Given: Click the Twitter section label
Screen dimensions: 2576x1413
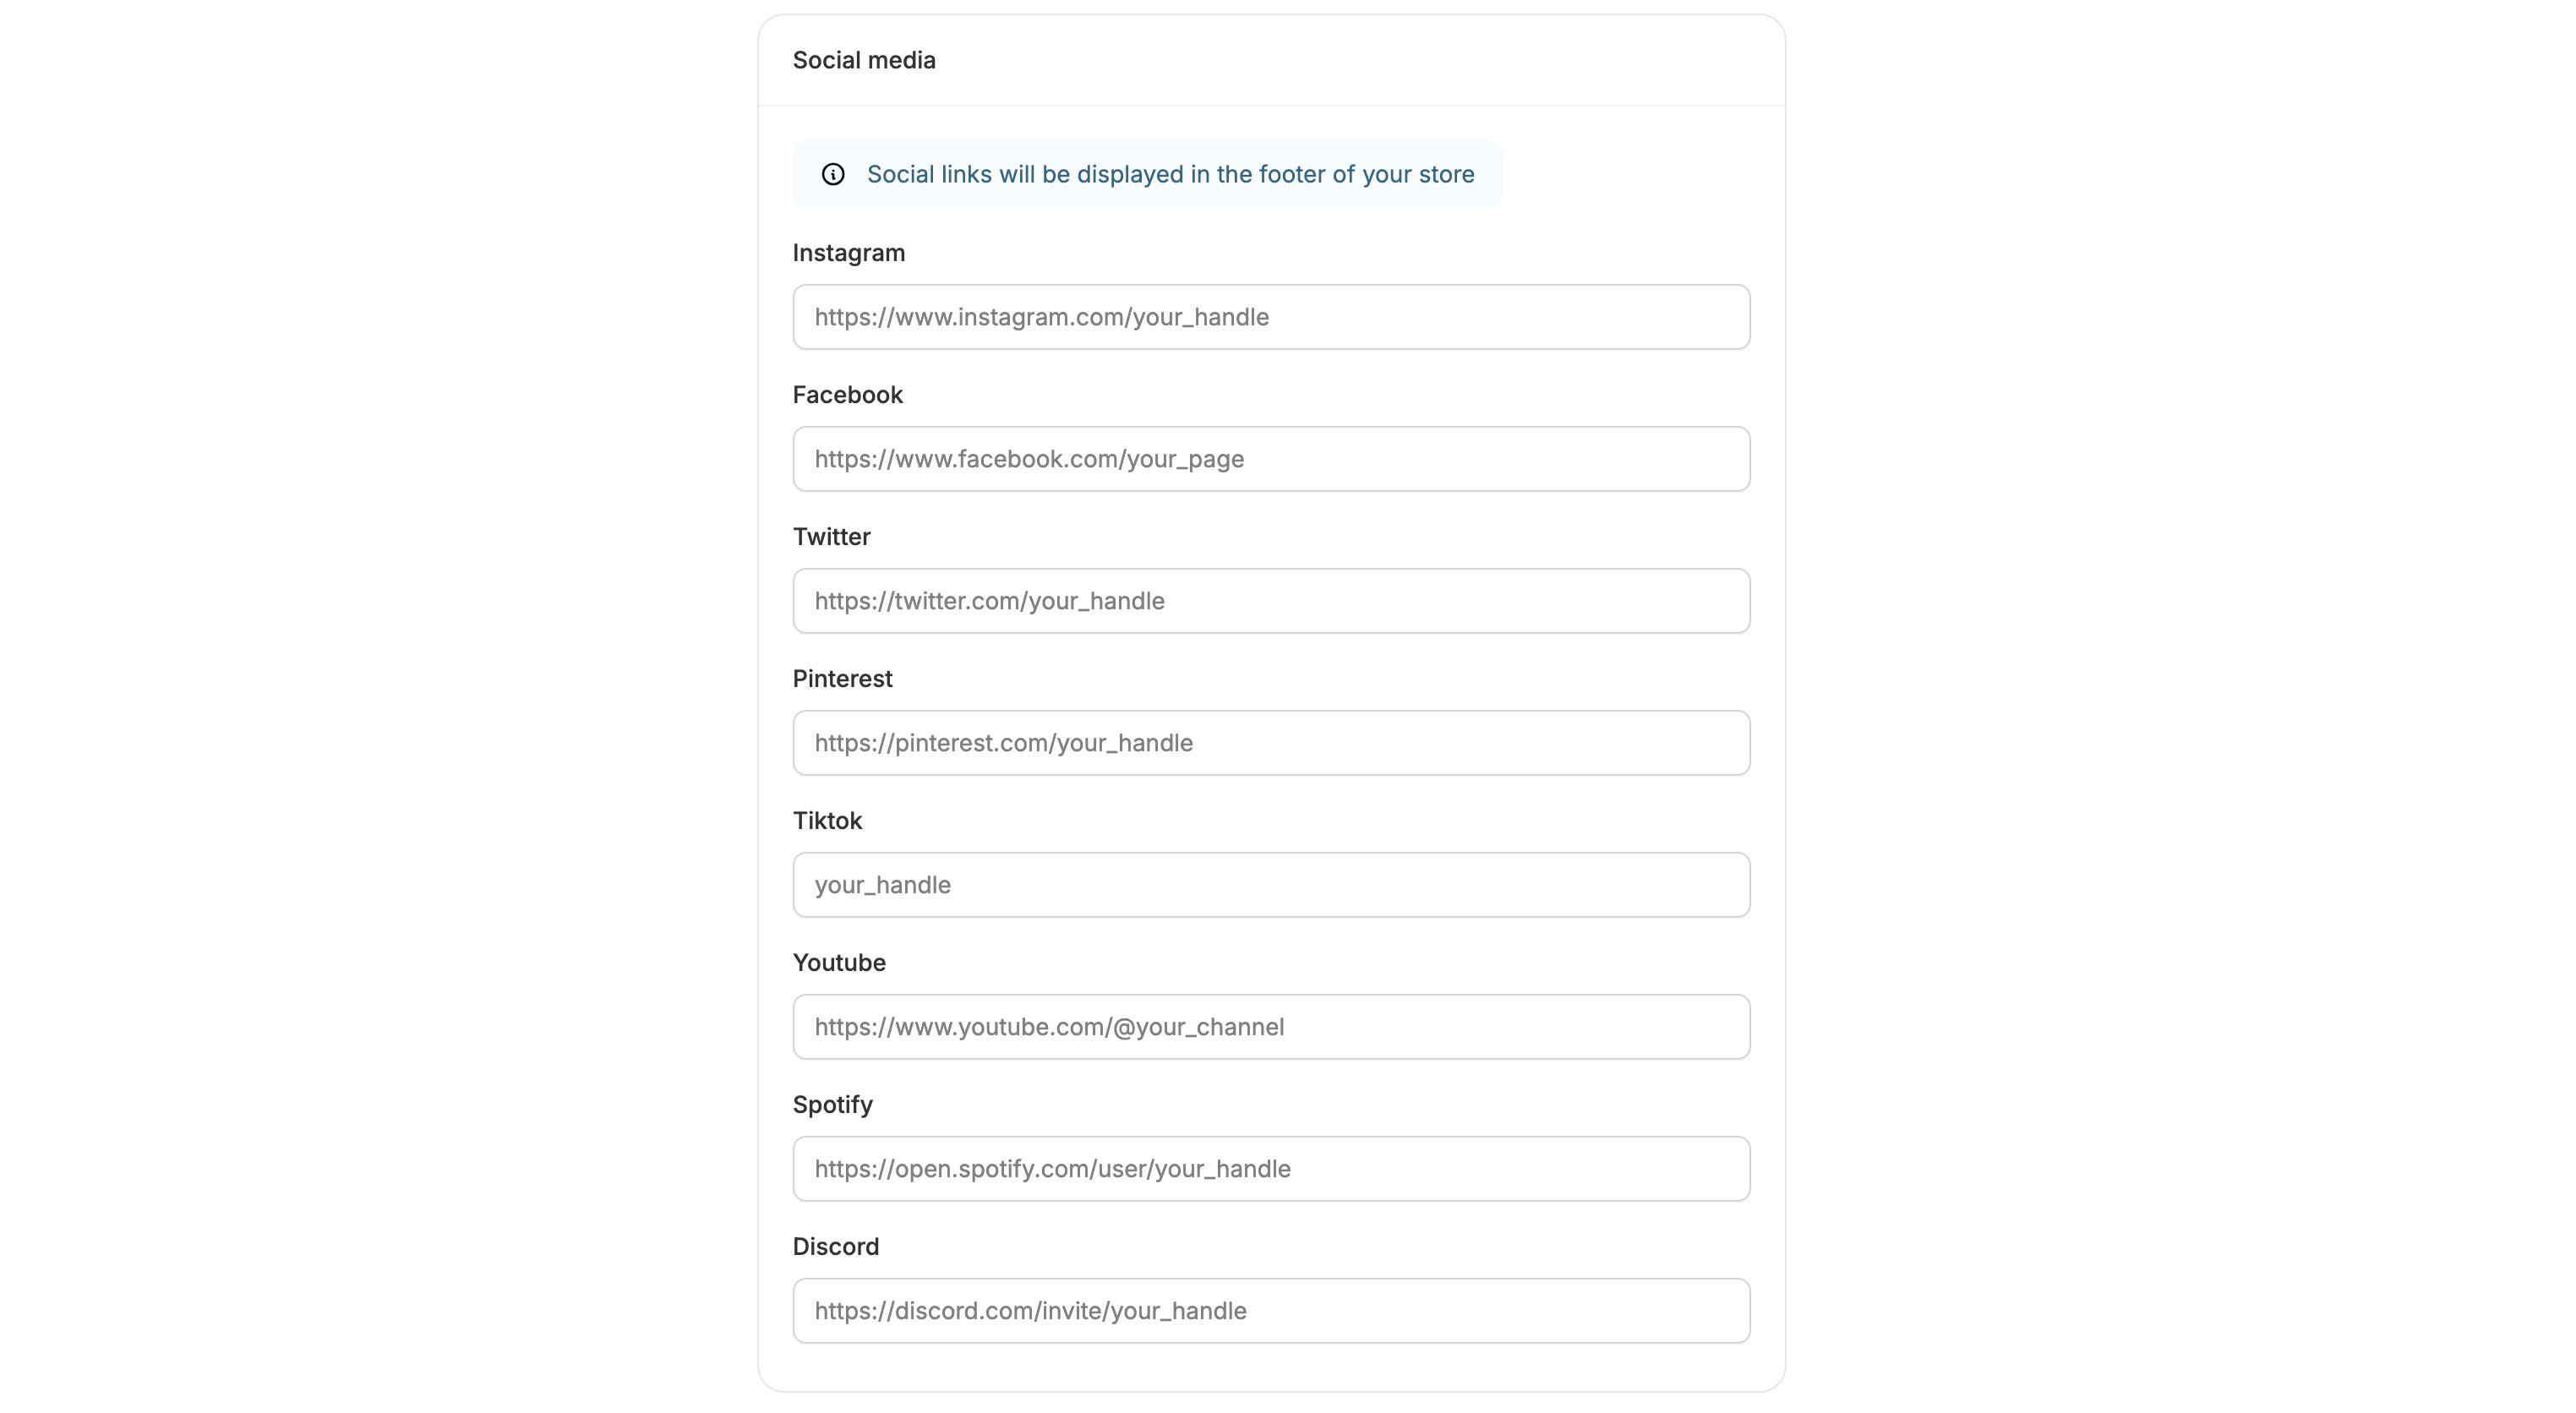Looking at the screenshot, I should tap(831, 537).
